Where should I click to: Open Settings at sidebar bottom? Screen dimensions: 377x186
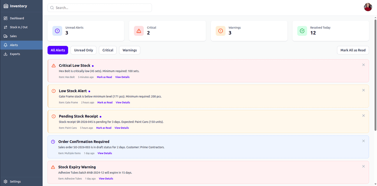click(x=15, y=181)
